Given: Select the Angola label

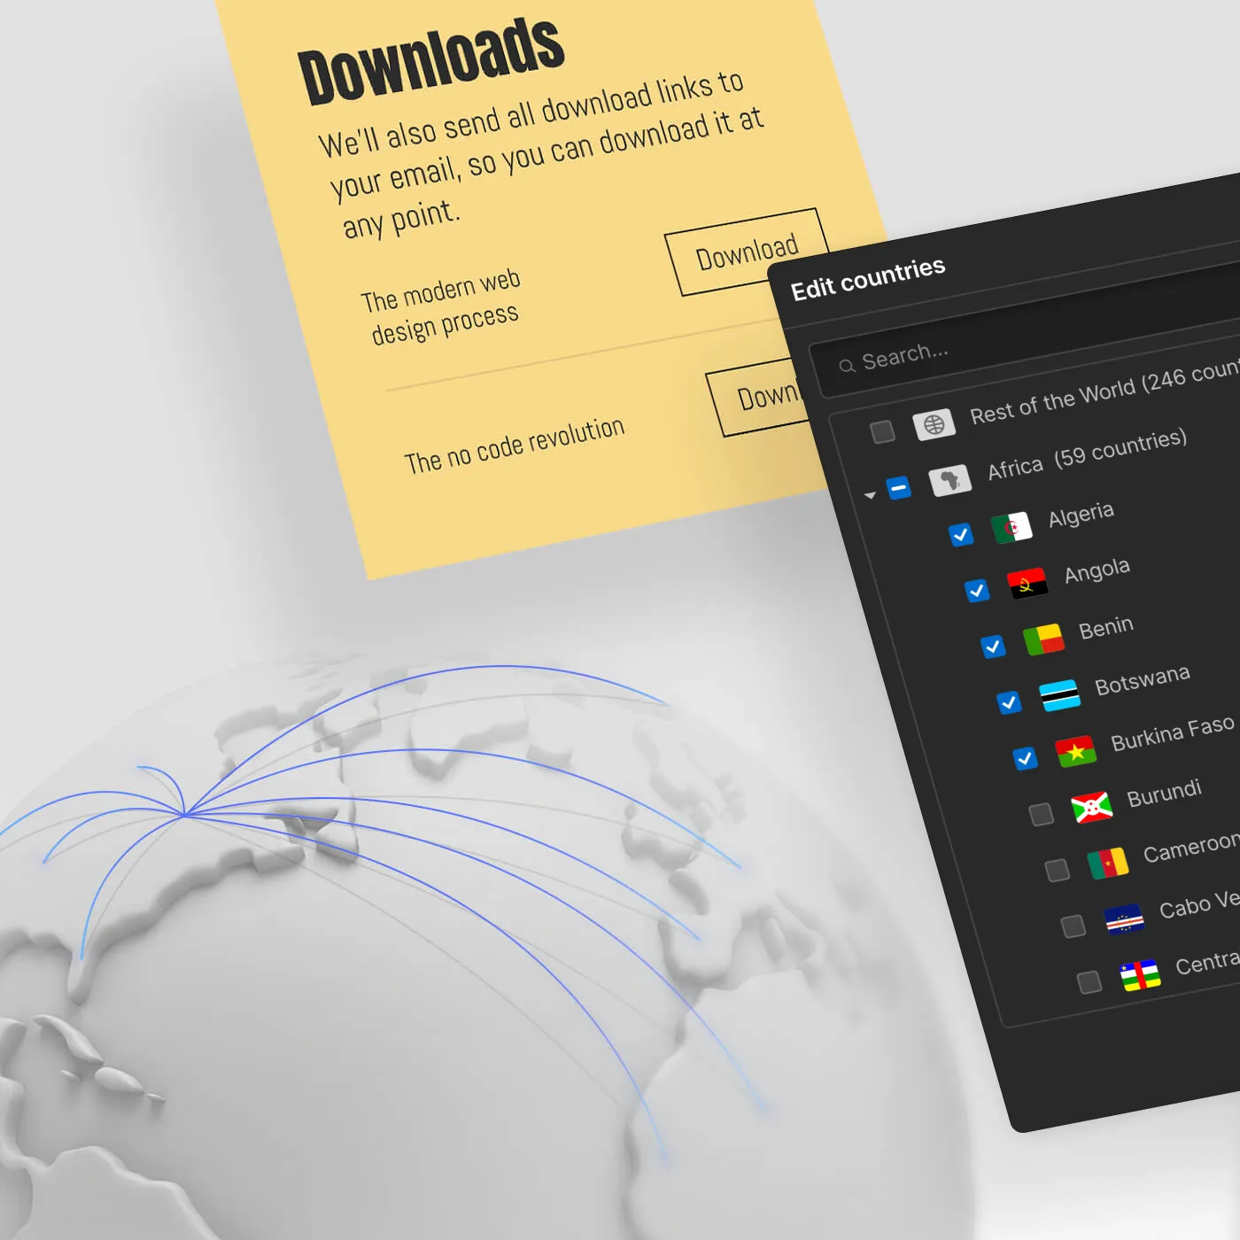Looking at the screenshot, I should 1097,570.
